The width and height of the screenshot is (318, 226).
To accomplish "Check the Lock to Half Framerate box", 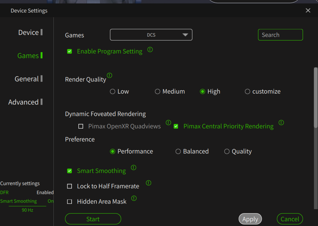I will 70,186.
